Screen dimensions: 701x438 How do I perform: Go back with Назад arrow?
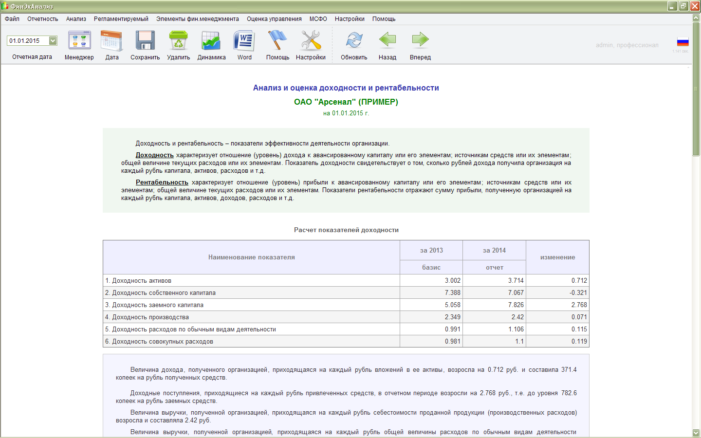tap(387, 40)
